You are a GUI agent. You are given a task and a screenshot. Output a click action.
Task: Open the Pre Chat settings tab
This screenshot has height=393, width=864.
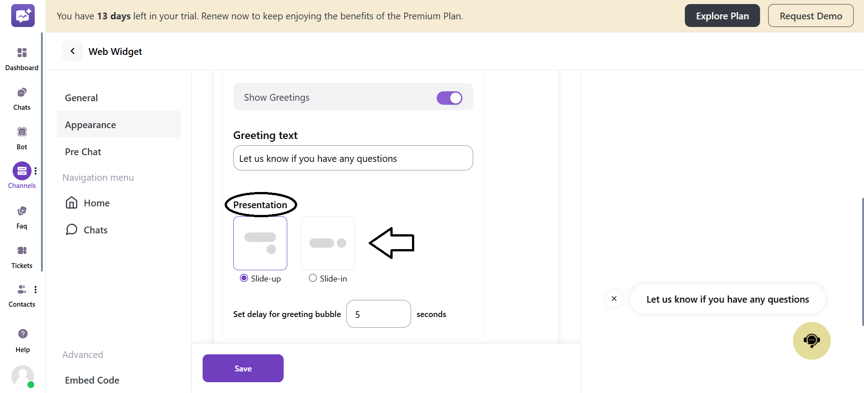click(x=83, y=152)
